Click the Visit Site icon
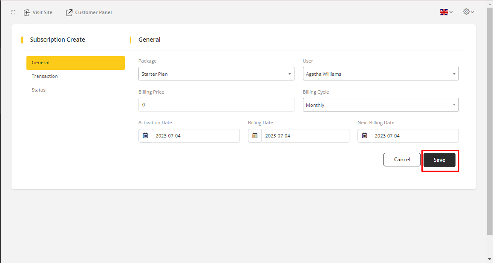The height and width of the screenshot is (263, 493). [27, 12]
